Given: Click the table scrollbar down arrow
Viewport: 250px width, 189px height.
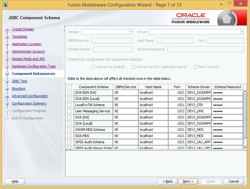Looking at the screenshot, I should pyautogui.click(x=245, y=147).
